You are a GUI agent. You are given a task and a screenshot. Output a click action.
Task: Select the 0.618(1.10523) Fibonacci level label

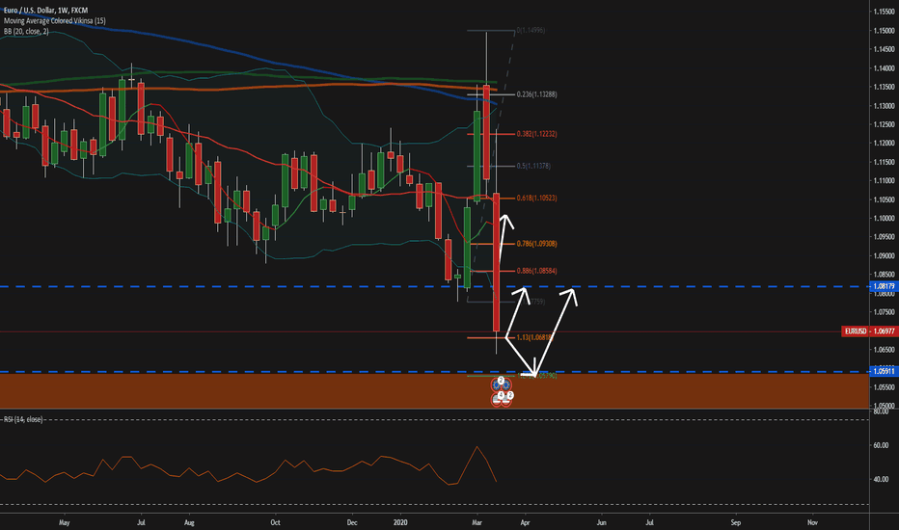tap(536, 199)
